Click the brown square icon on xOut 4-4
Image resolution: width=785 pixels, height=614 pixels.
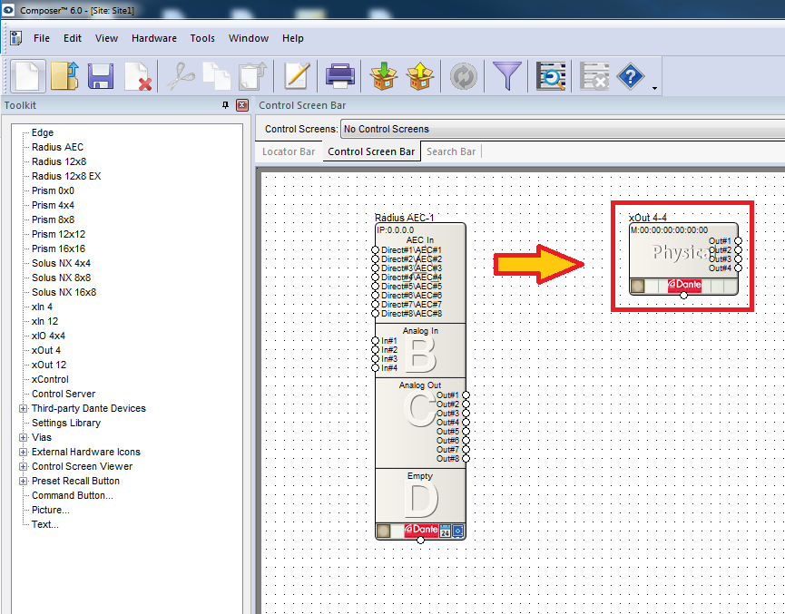(637, 287)
